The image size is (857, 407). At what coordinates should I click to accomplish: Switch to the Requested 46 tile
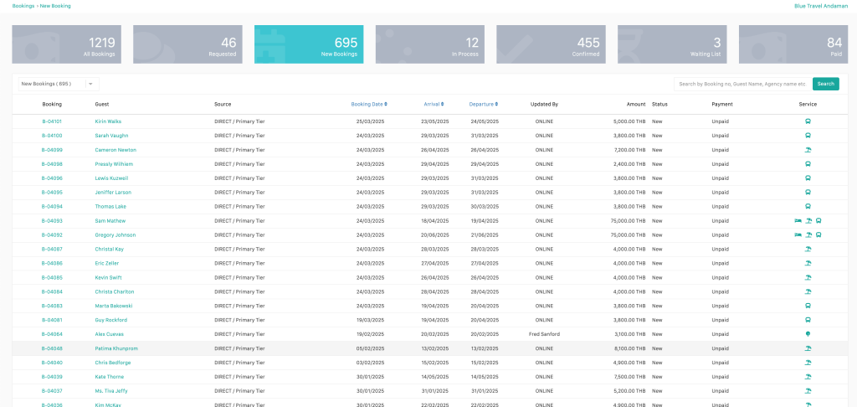pos(187,44)
